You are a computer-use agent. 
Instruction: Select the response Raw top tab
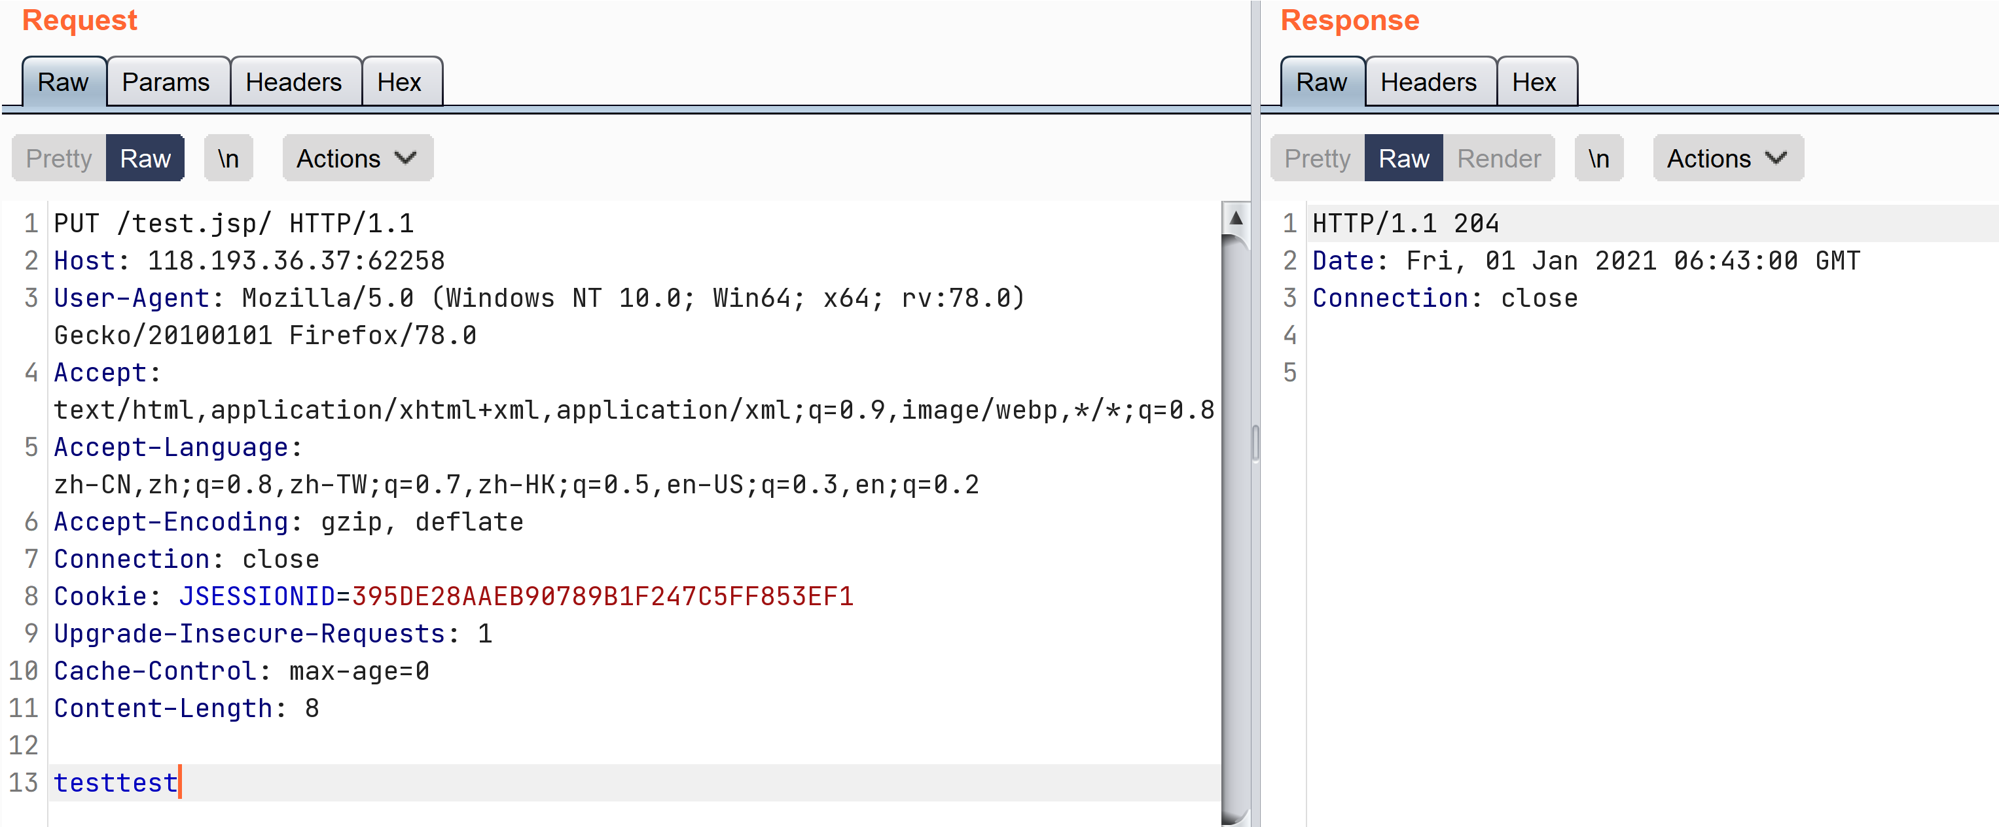(1322, 82)
